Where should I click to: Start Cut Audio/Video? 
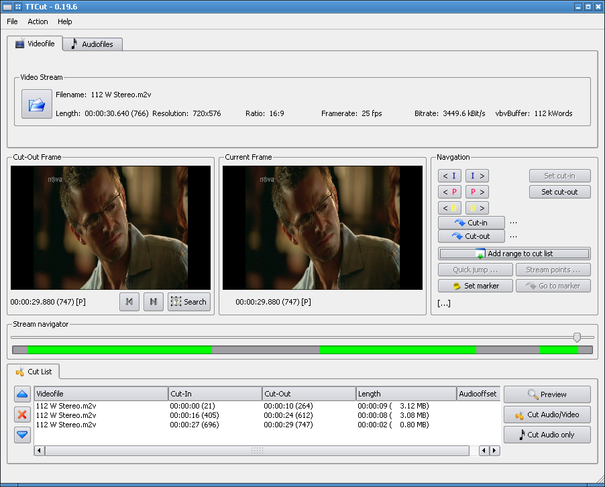pyautogui.click(x=547, y=415)
